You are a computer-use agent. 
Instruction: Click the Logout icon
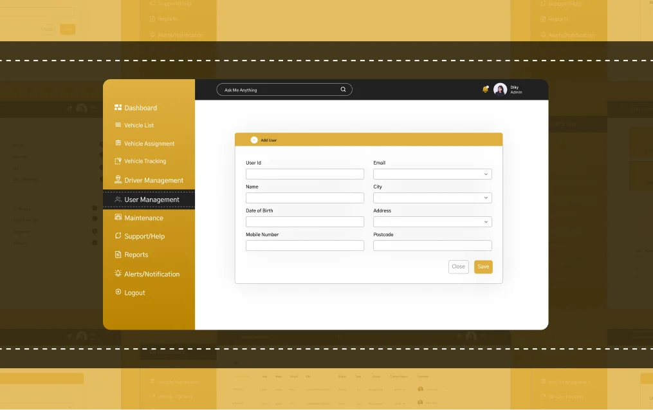118,292
